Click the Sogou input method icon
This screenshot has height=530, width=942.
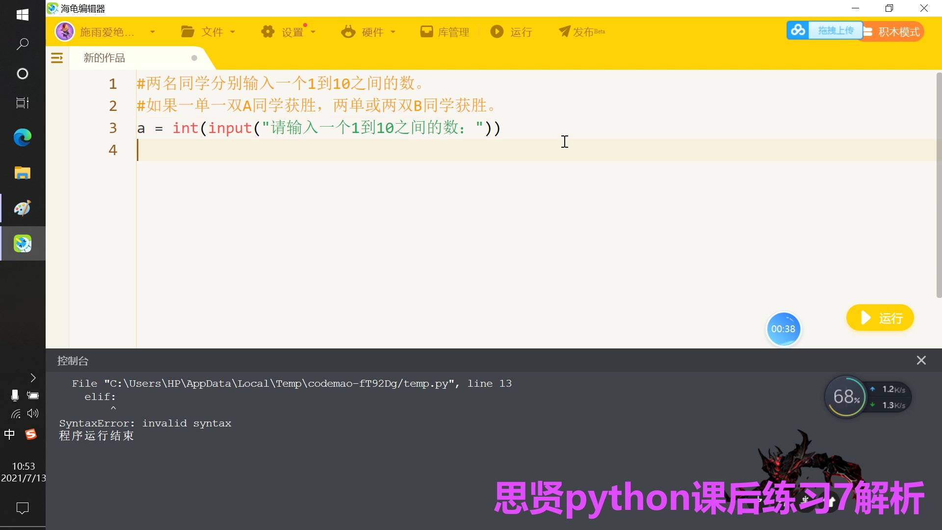tap(31, 434)
